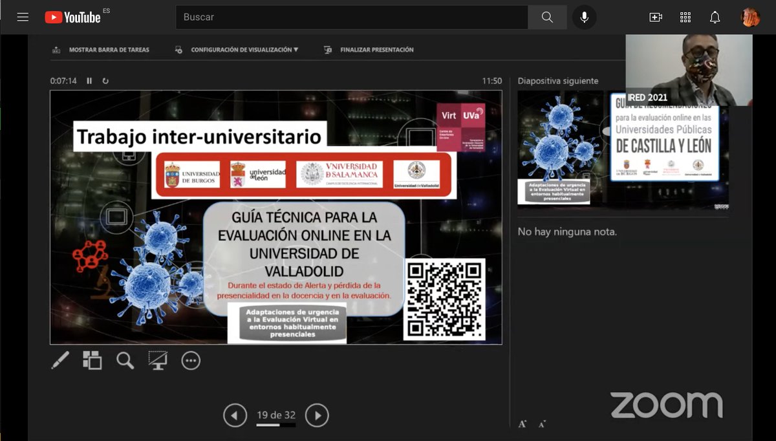Screen dimensions: 776x441
Task: Click the Diapositiva siguiente label
Action: point(558,81)
